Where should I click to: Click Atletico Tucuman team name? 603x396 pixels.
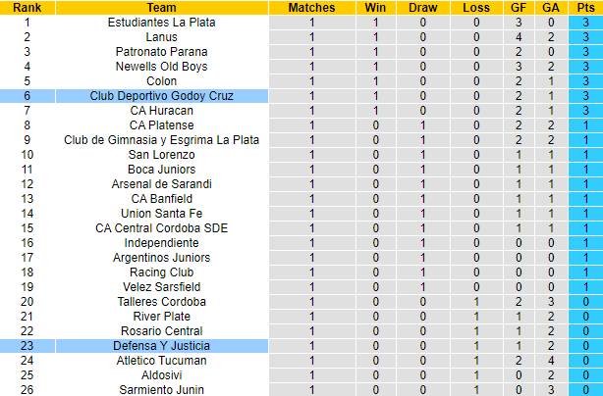coord(161,361)
